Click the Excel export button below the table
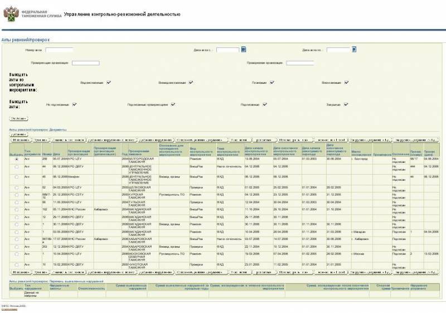The image size is (446, 313). (331, 272)
